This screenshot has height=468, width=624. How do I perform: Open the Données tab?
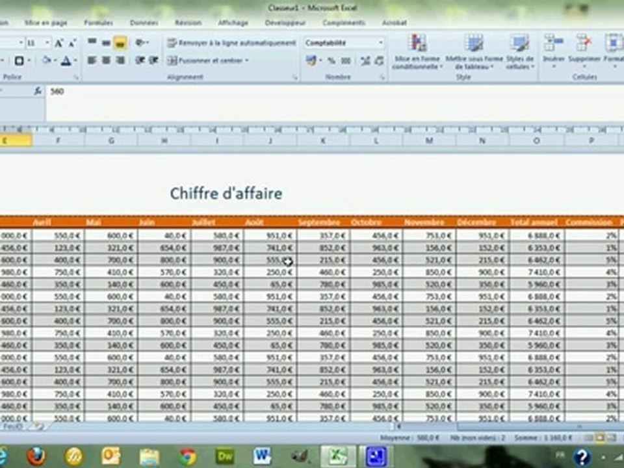[x=144, y=23]
